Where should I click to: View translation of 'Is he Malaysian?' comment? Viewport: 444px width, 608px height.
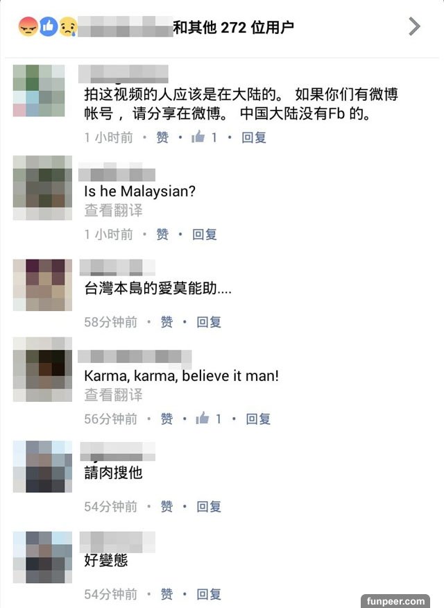[x=114, y=210]
